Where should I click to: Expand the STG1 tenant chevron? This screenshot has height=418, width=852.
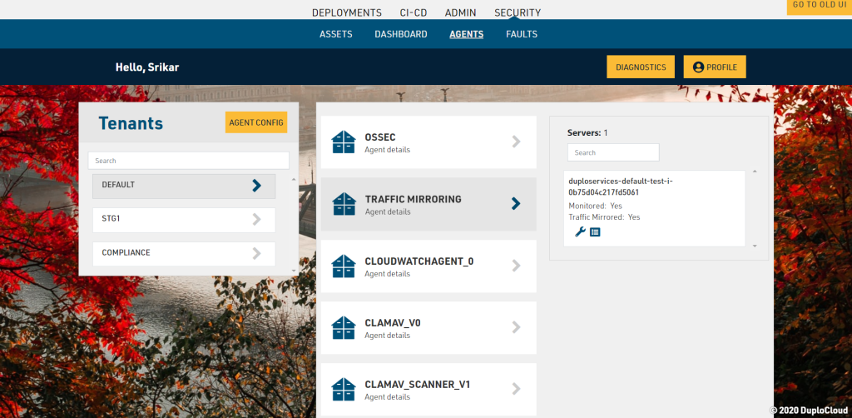(256, 220)
